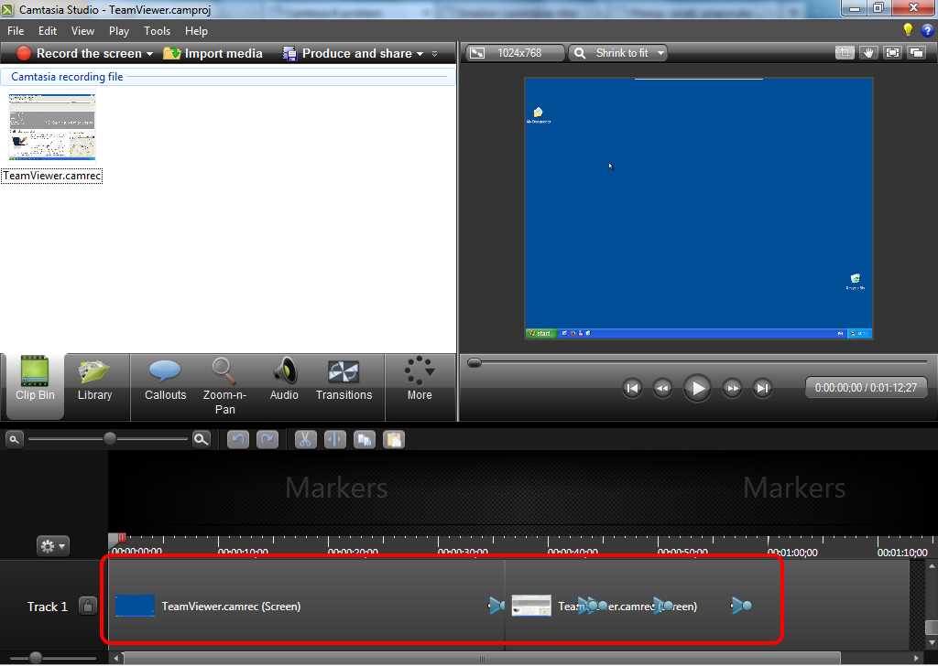
Task: Toggle the Track 1 lock
Action: [87, 607]
